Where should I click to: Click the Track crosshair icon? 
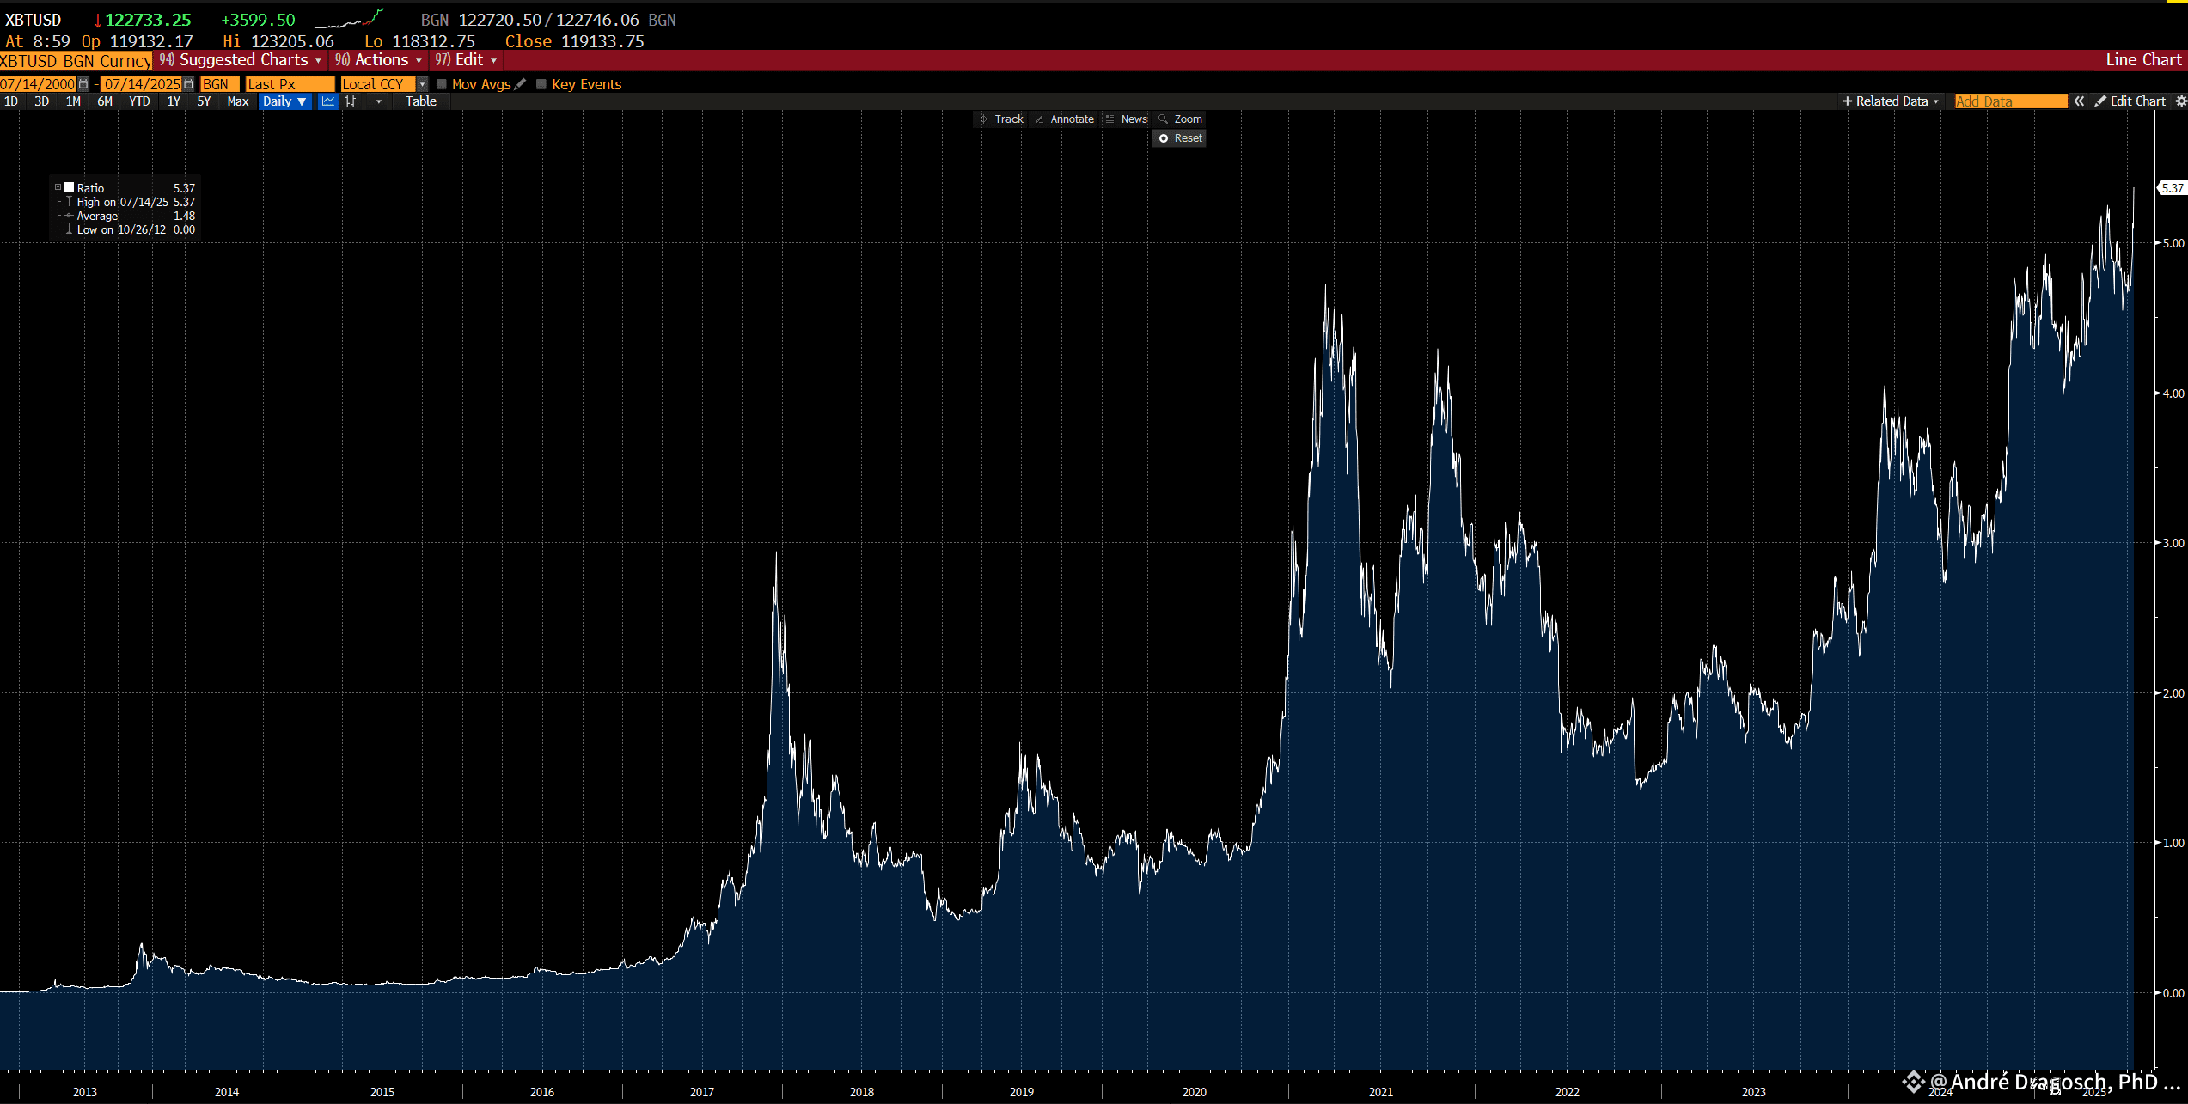(x=983, y=119)
